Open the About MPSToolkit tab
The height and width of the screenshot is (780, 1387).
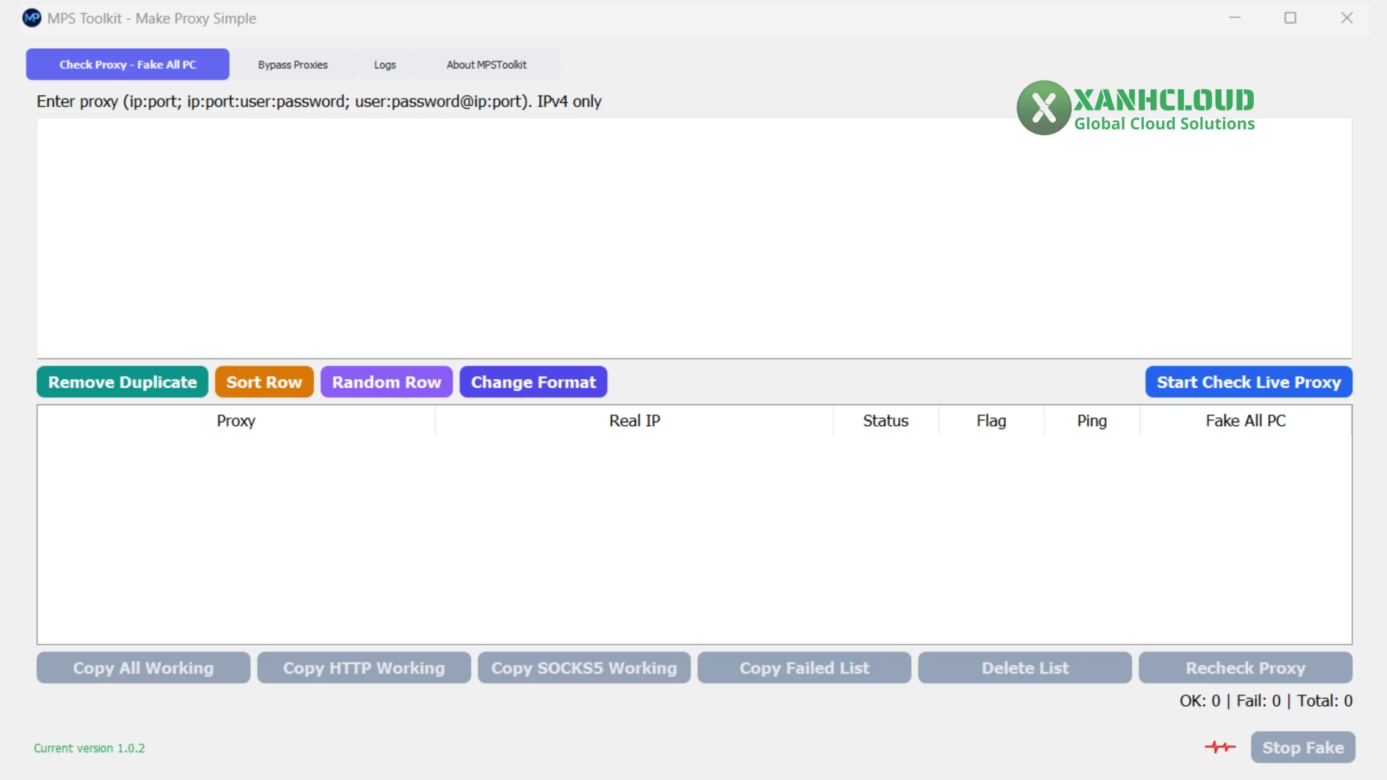[486, 64]
